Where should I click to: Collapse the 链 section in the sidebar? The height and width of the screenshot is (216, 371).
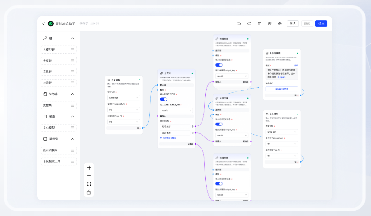tap(73, 38)
